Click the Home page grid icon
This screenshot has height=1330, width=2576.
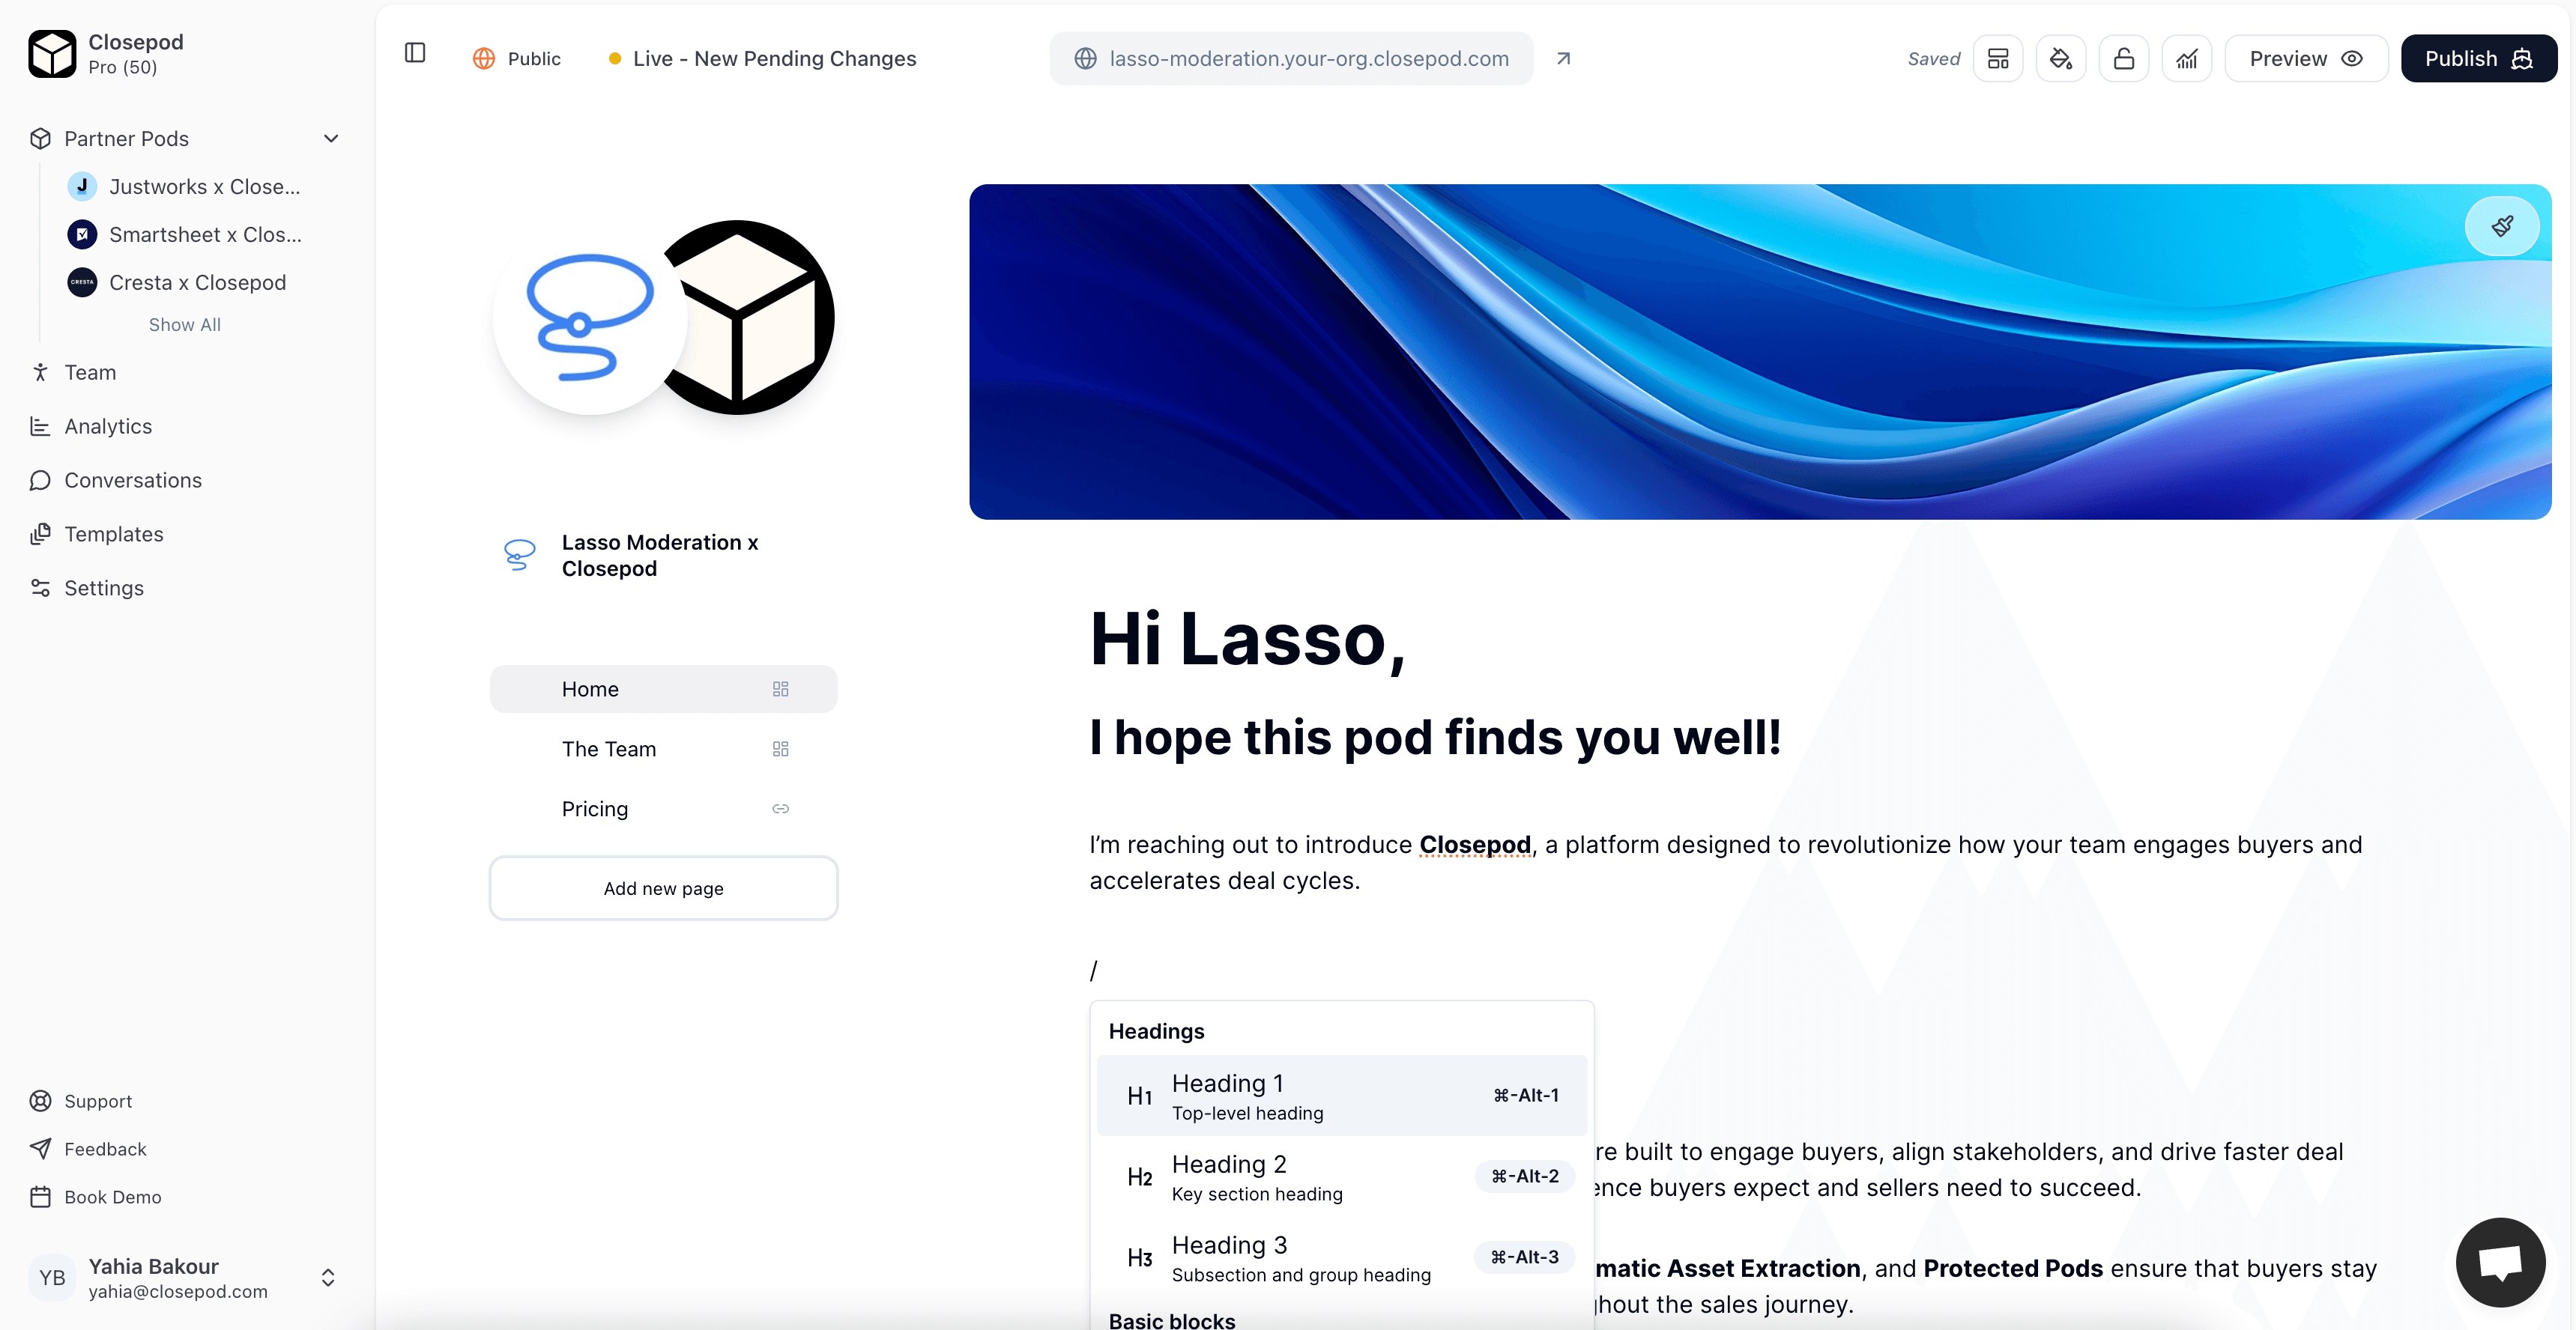click(x=780, y=690)
